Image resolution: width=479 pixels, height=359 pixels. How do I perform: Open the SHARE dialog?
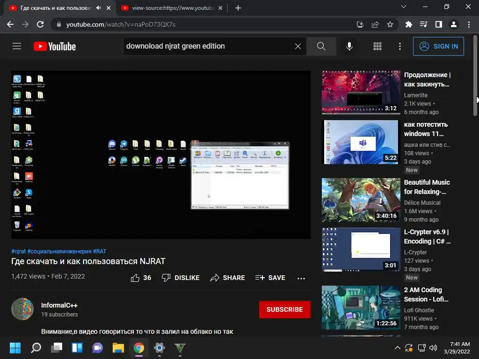[x=228, y=278]
